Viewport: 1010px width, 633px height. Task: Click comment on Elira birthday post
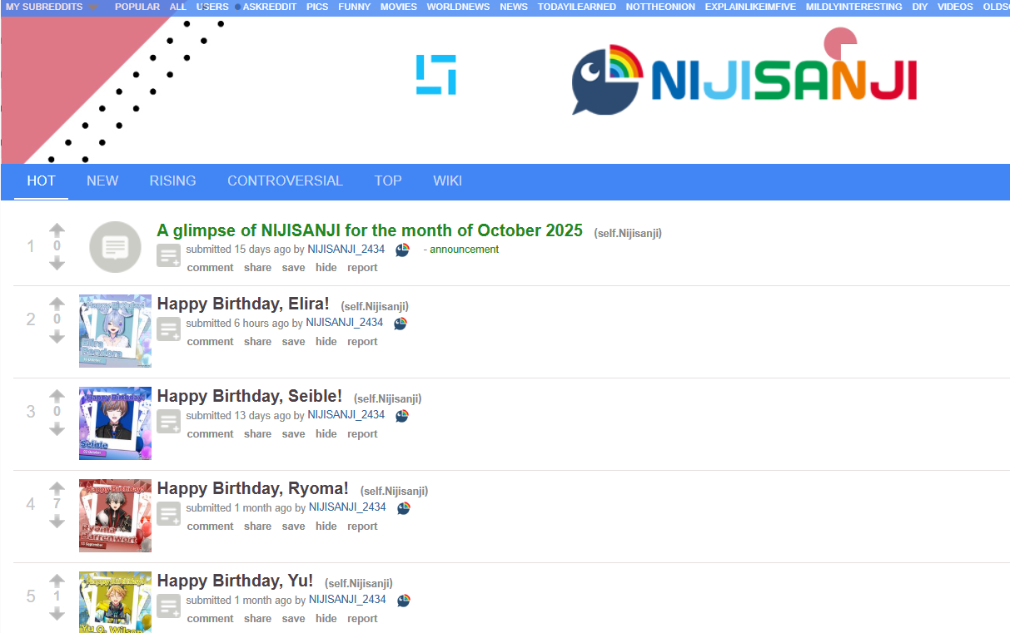click(x=210, y=342)
